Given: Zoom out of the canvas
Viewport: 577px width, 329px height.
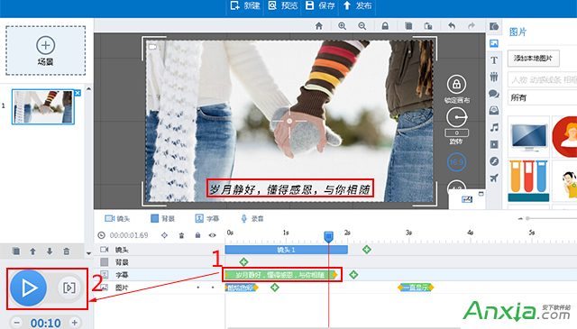Looking at the screenshot, I should tap(362, 26).
